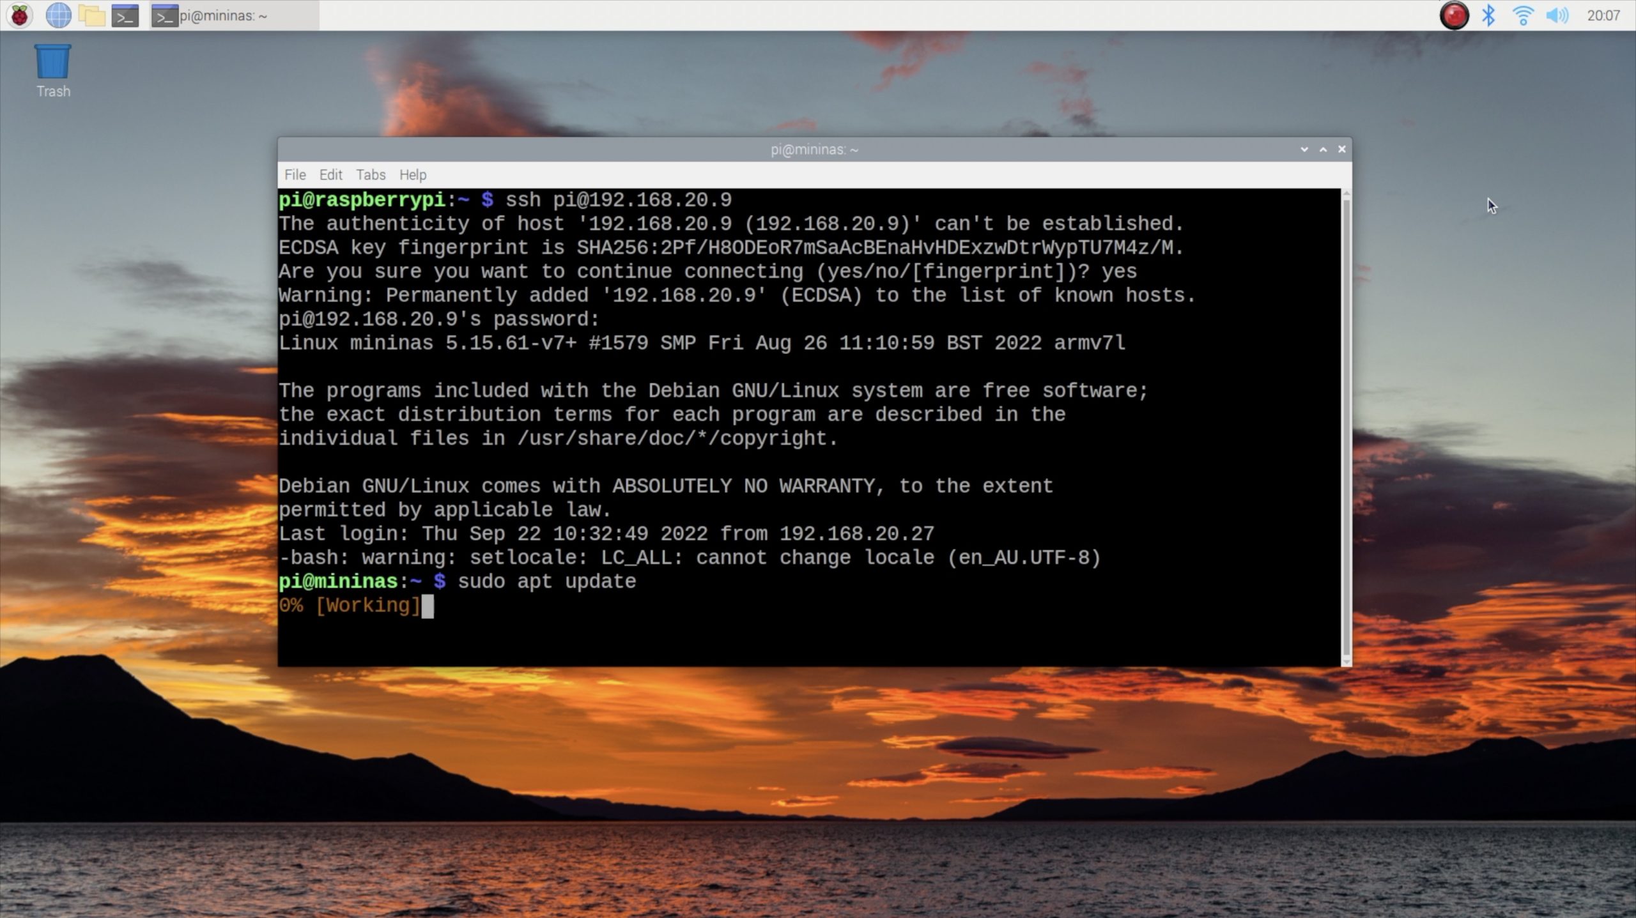Click the clock showing 20:07
The height and width of the screenshot is (918, 1636).
pos(1603,15)
